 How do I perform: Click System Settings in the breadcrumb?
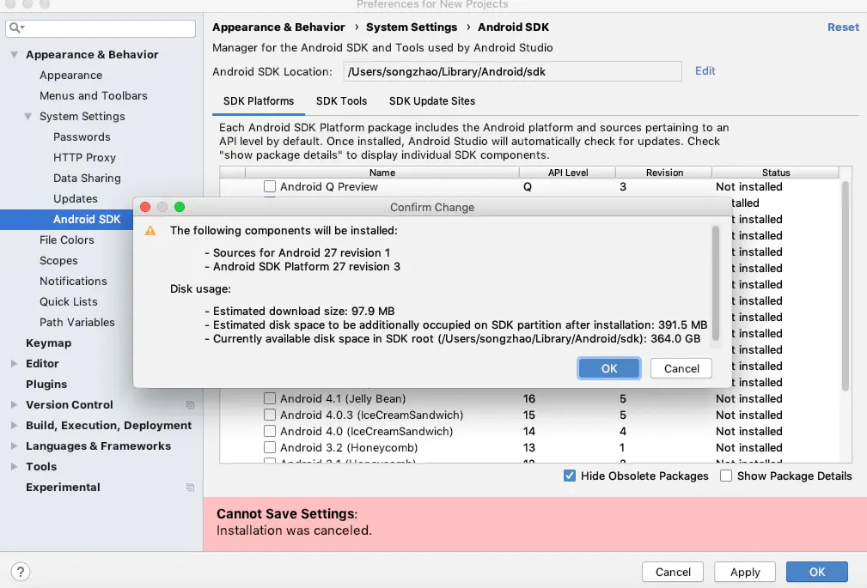coord(412,27)
